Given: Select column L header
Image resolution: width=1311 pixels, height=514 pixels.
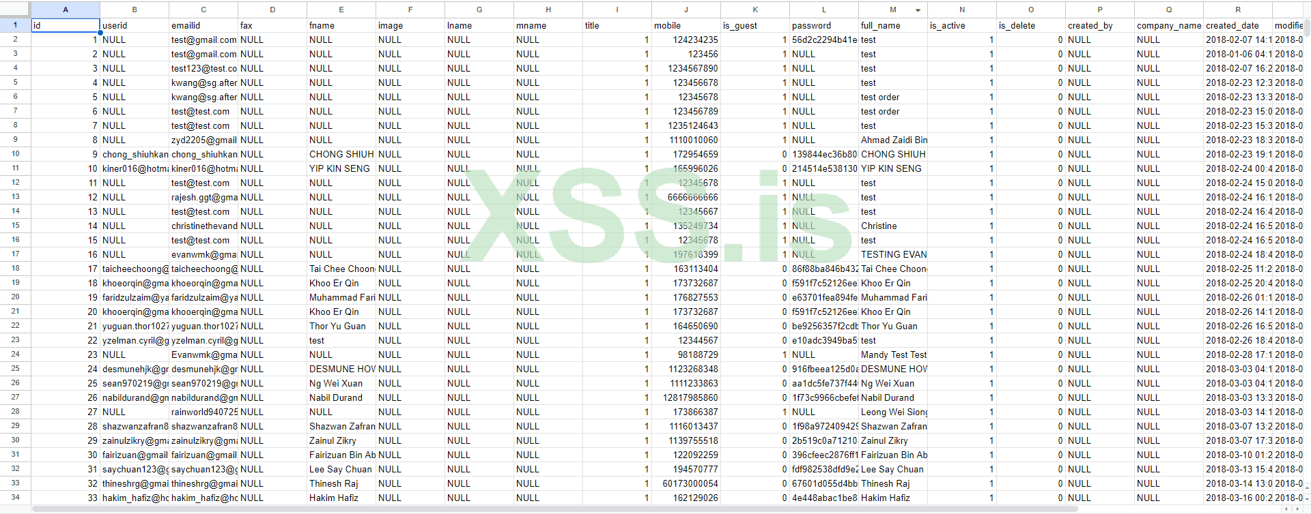Looking at the screenshot, I should click(x=824, y=10).
